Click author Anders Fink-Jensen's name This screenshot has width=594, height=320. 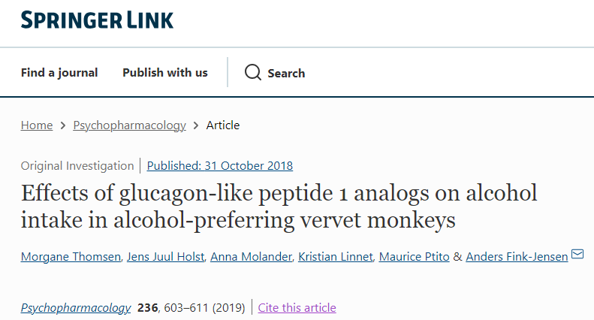tap(517, 257)
